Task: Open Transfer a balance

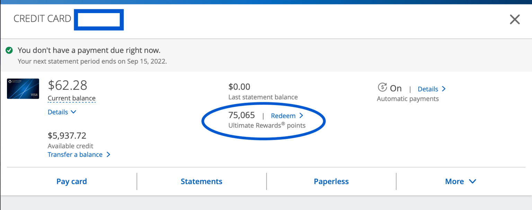Action: pos(76,154)
